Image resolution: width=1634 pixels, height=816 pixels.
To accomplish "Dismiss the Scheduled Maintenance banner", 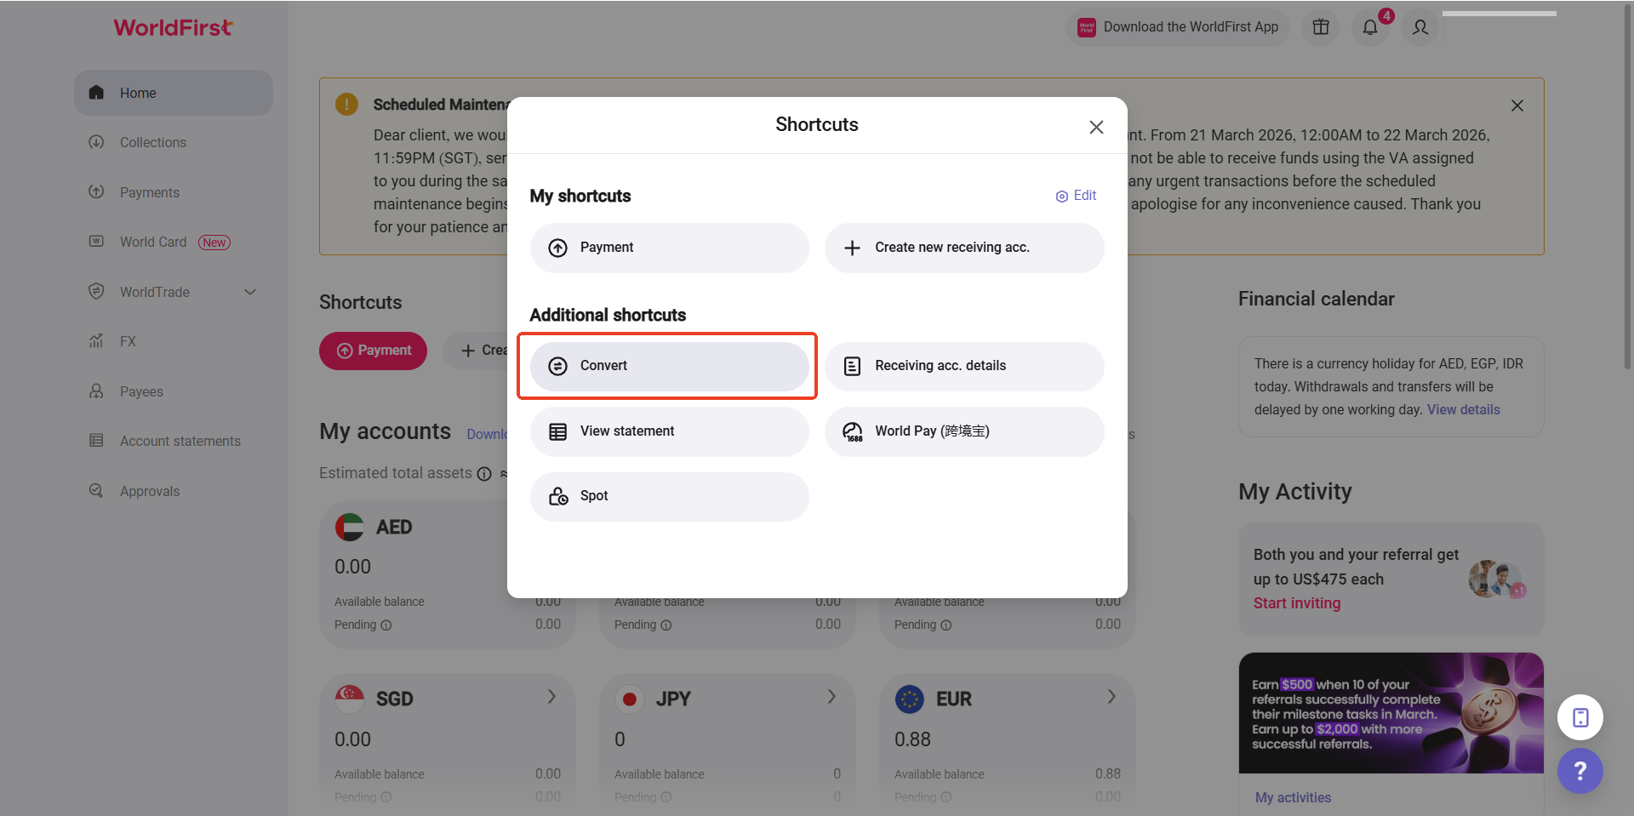I will (1517, 106).
